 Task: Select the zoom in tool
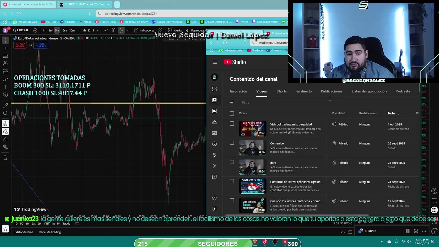tap(5, 113)
